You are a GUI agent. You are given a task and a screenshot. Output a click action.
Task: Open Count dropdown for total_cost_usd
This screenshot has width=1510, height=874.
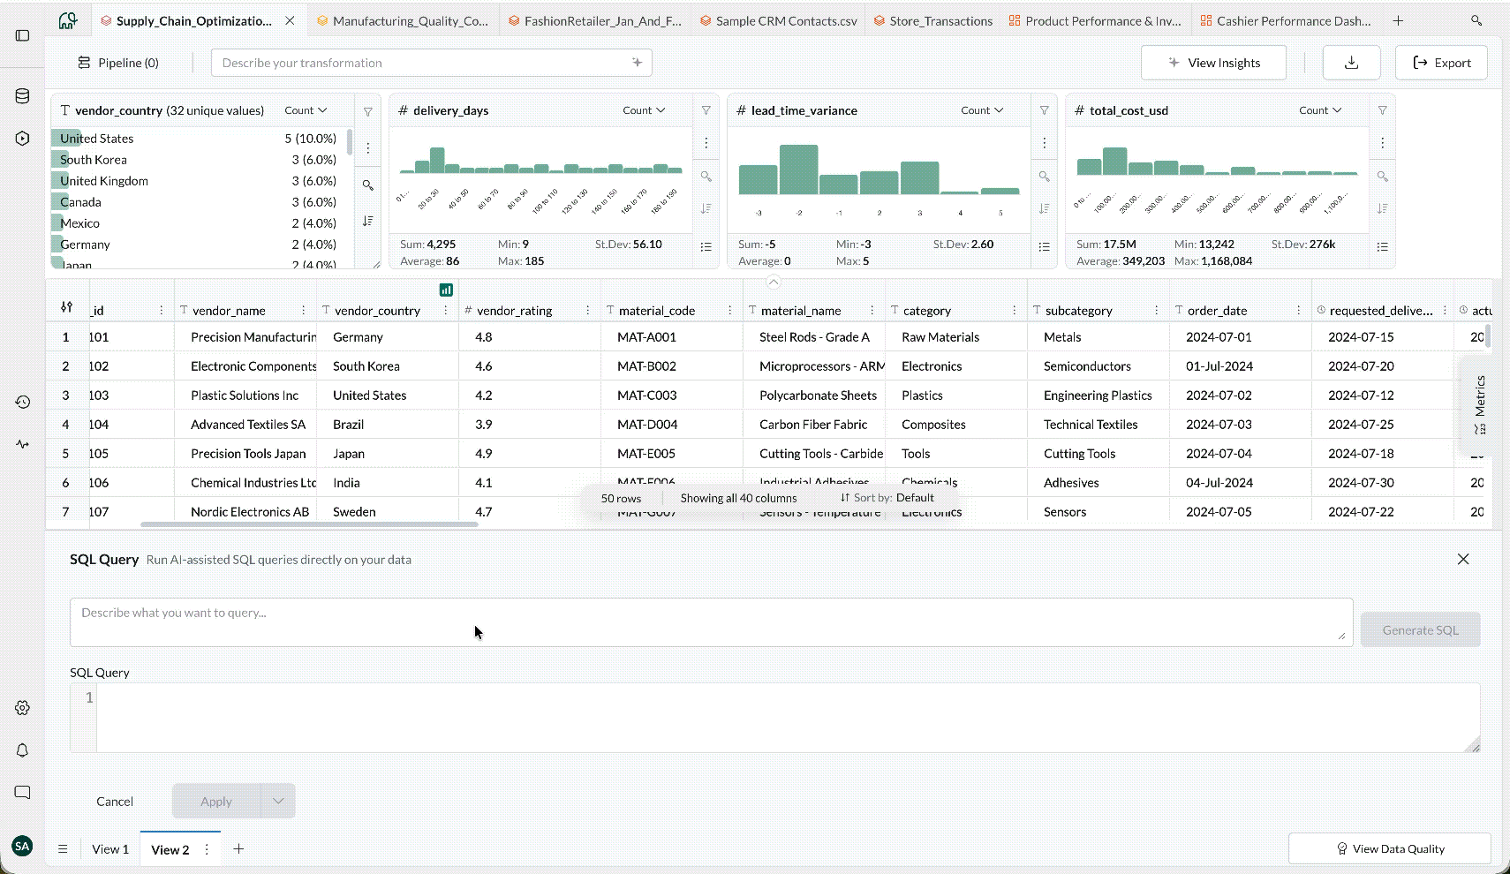coord(1320,110)
